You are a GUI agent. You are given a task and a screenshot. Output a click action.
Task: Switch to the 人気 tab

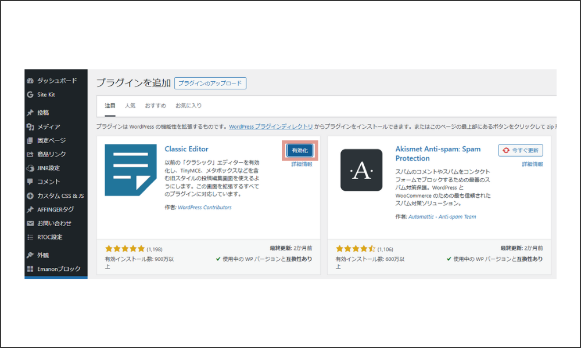click(130, 106)
